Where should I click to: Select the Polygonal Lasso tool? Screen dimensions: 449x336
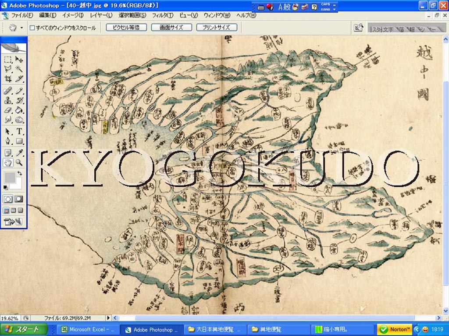8,69
